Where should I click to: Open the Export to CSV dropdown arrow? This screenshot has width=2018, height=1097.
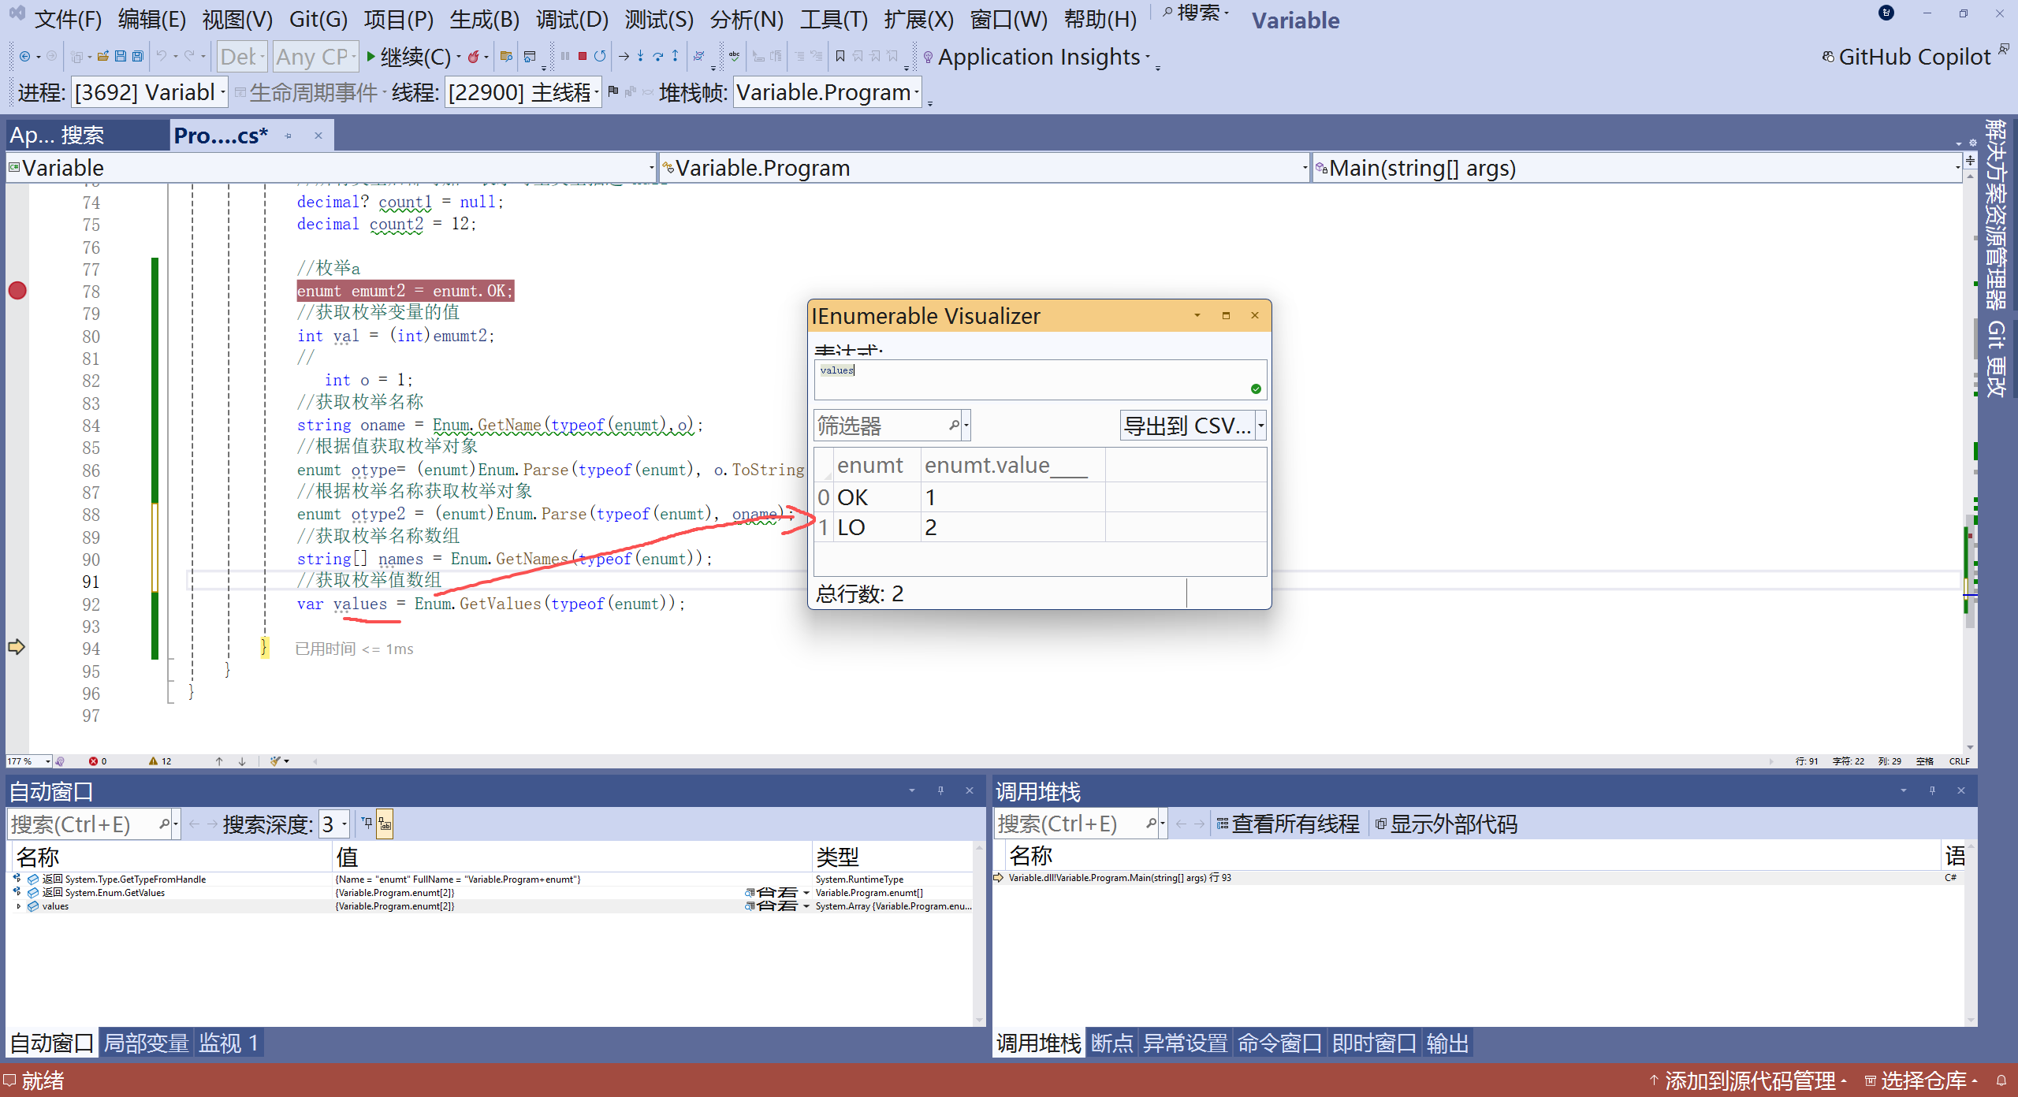point(1261,426)
